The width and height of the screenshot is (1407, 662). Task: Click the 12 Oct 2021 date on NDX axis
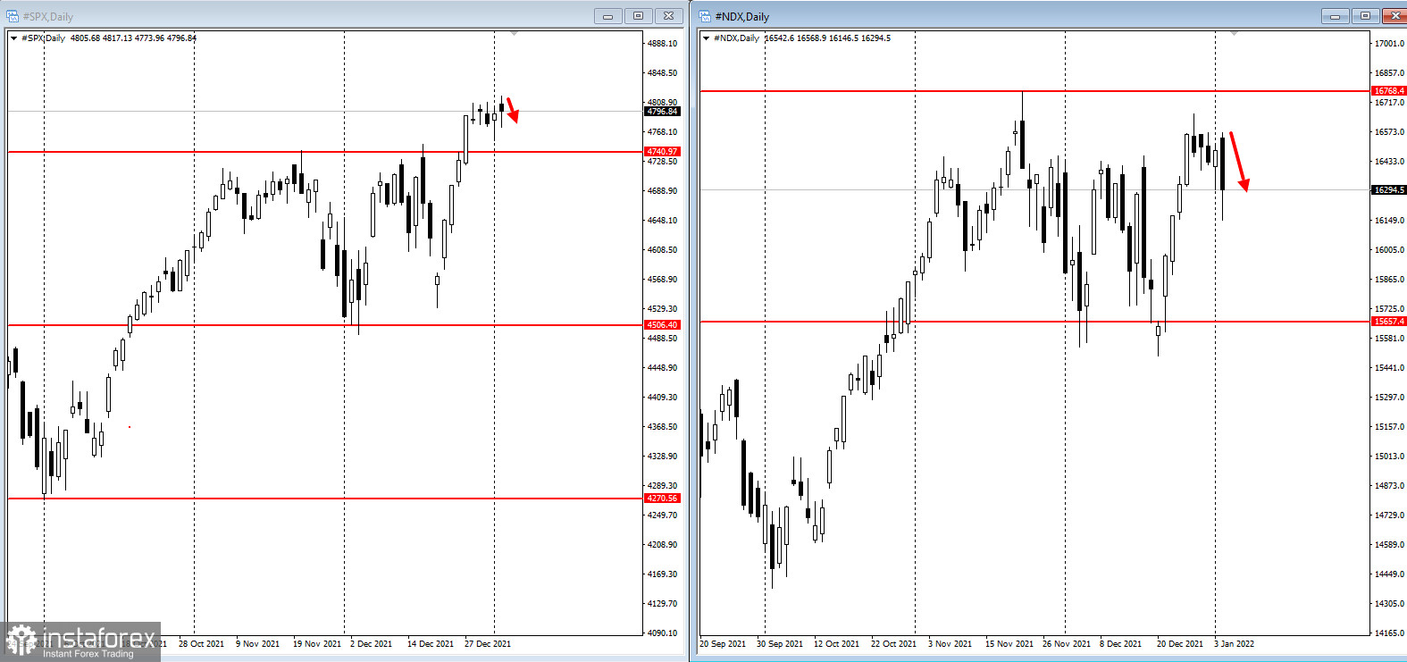(836, 644)
